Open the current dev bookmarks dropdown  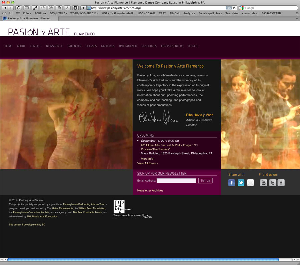click(250, 13)
